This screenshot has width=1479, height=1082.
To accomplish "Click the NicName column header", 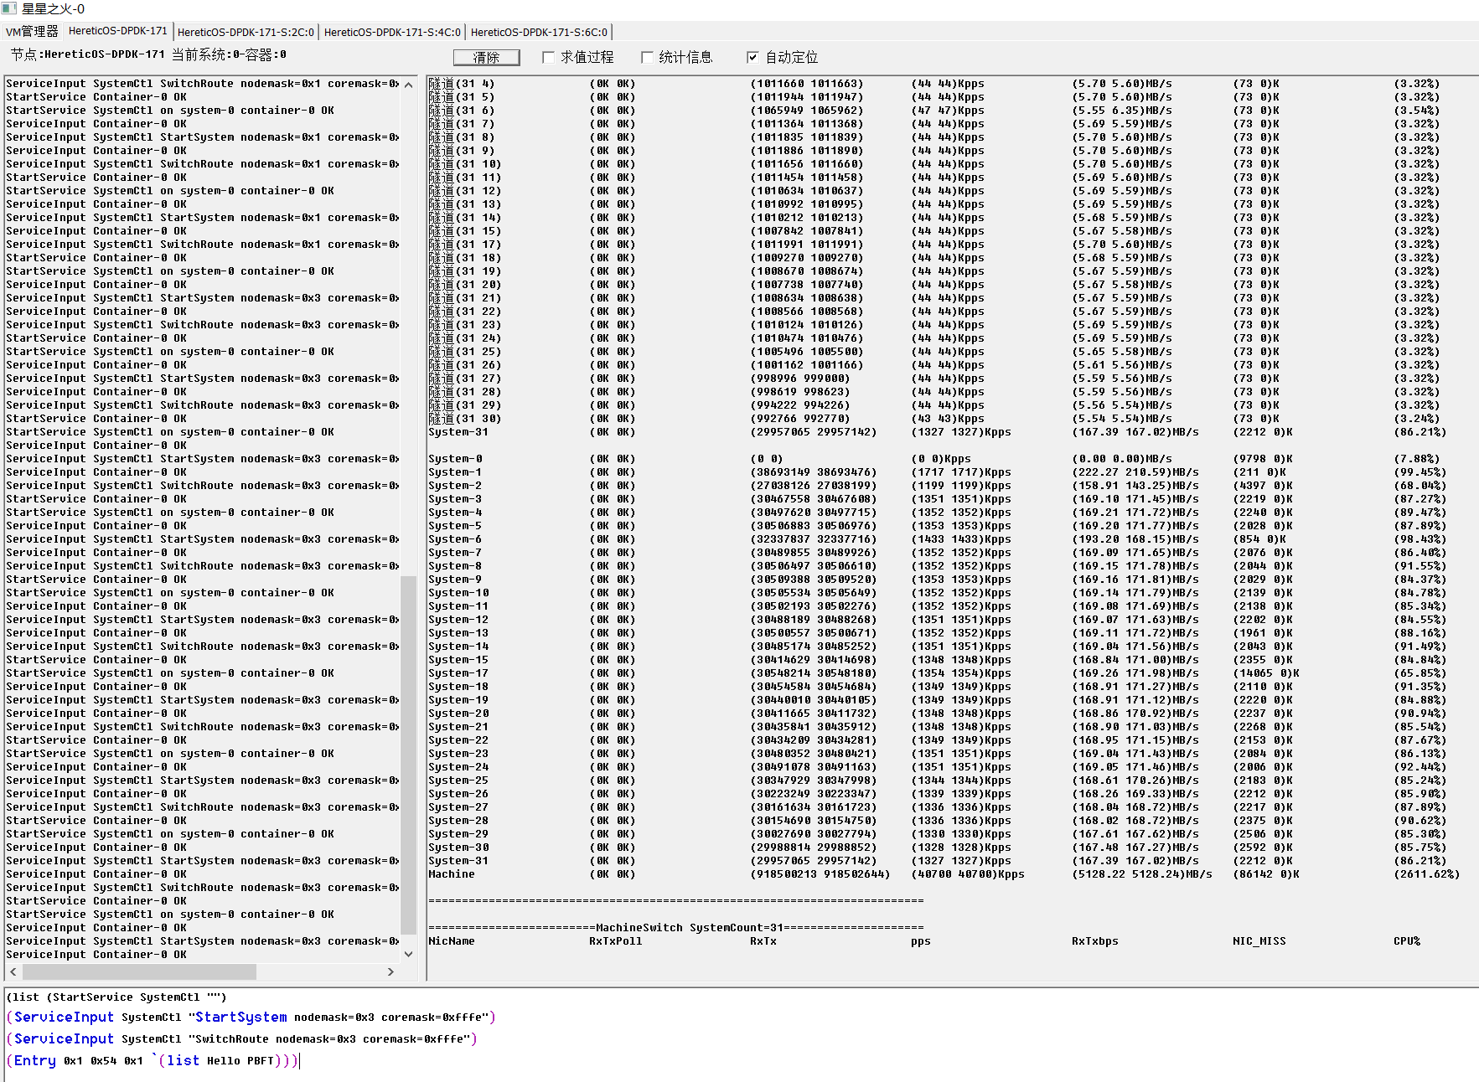I will pos(452,941).
